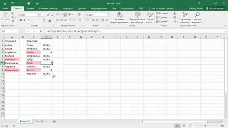The image size is (228, 128).
Task: Open Format as Table gallery
Action: [x=138, y=18]
